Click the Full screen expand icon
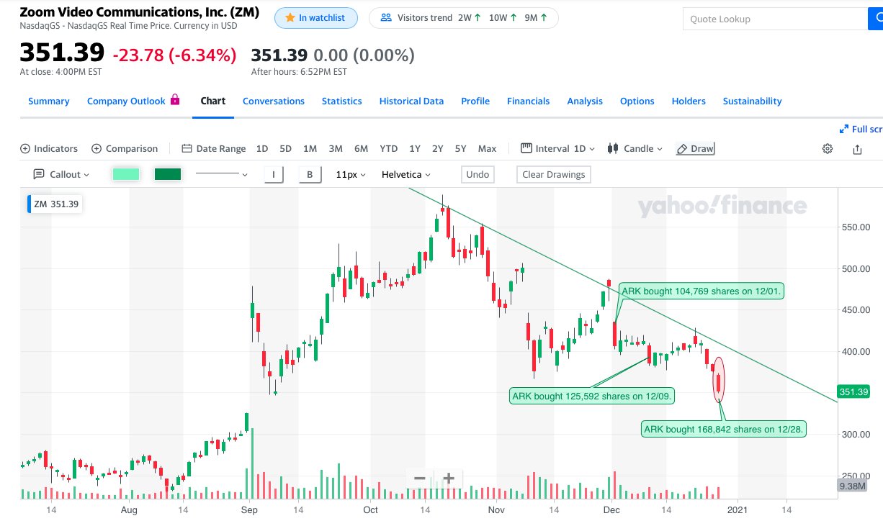The width and height of the screenshot is (883, 521). [x=844, y=130]
